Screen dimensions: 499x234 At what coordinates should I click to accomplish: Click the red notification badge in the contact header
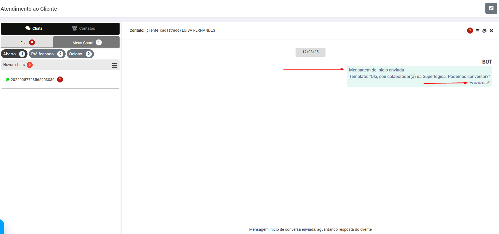click(470, 31)
